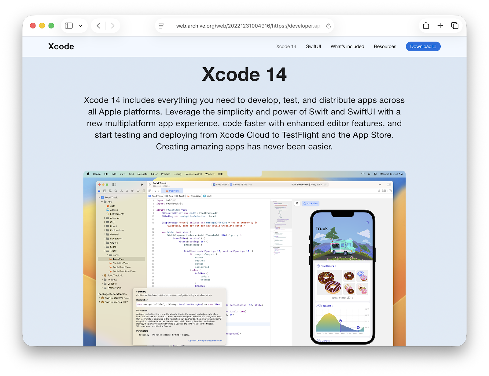Select the Test navigator diamond icon

(x=127, y=191)
